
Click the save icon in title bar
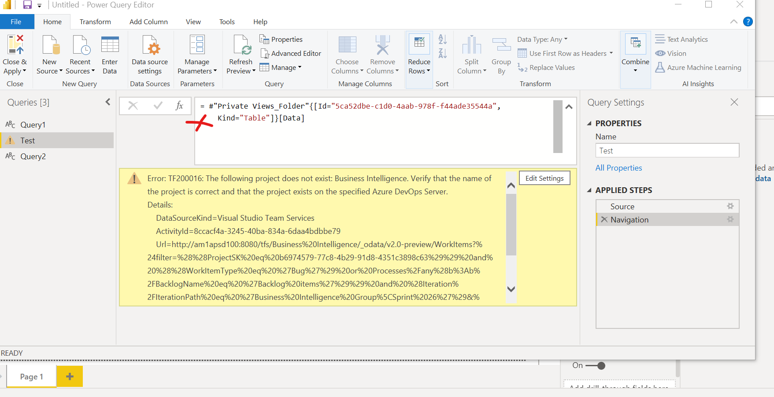point(27,5)
